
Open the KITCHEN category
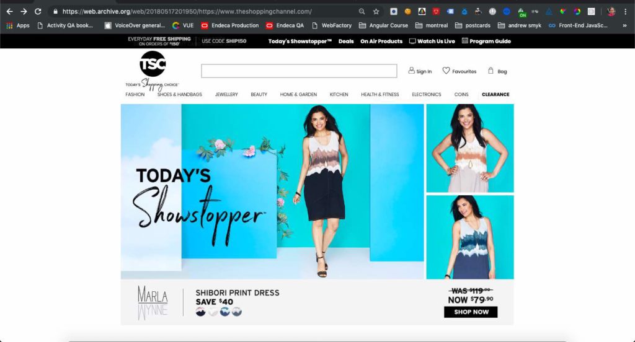pyautogui.click(x=339, y=94)
